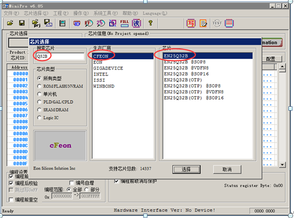
Task: Toggle the 编号自增 checkbox
Action: coord(72,183)
